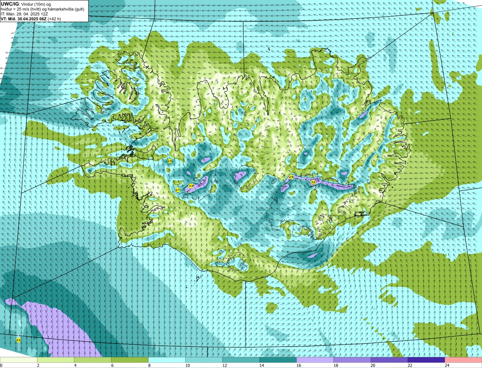This screenshot has width=482, height=368.
Task: Click the legend scale number 20
Action: 372,365
